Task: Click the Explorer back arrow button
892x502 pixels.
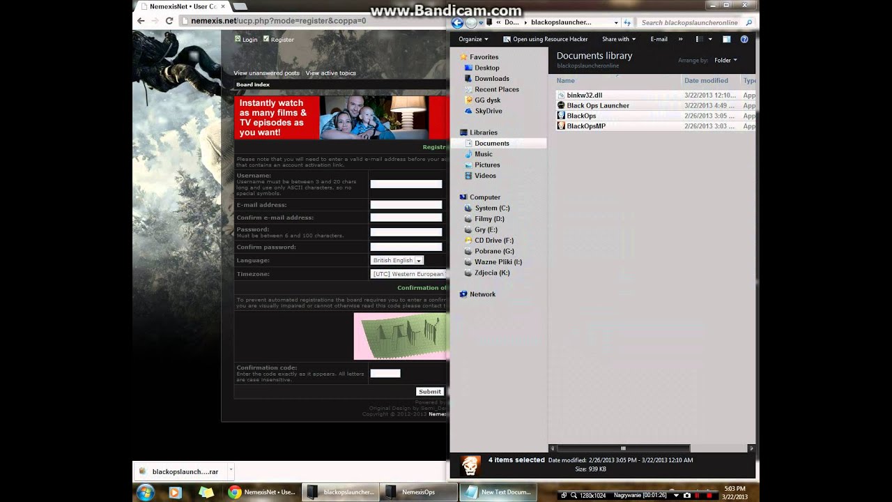Action: click(x=457, y=22)
